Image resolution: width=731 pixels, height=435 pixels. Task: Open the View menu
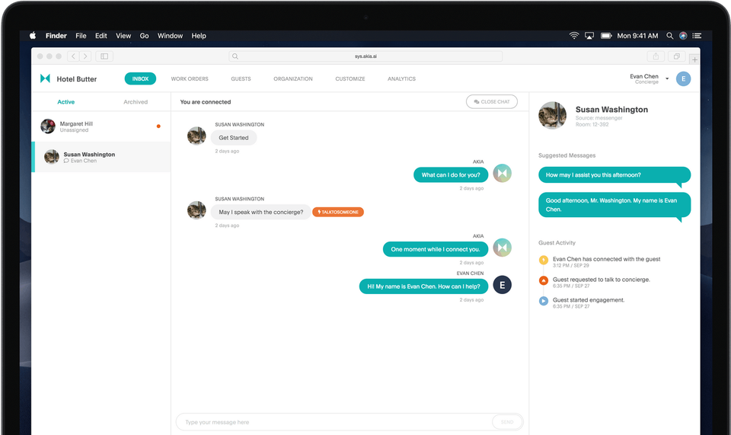tap(123, 36)
